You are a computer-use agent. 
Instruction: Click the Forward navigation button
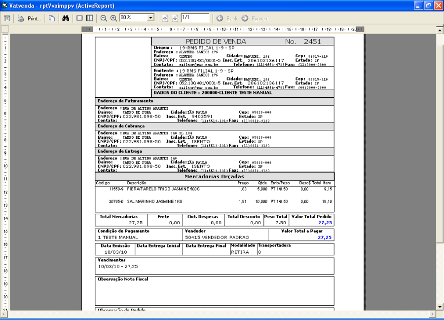[255, 18]
